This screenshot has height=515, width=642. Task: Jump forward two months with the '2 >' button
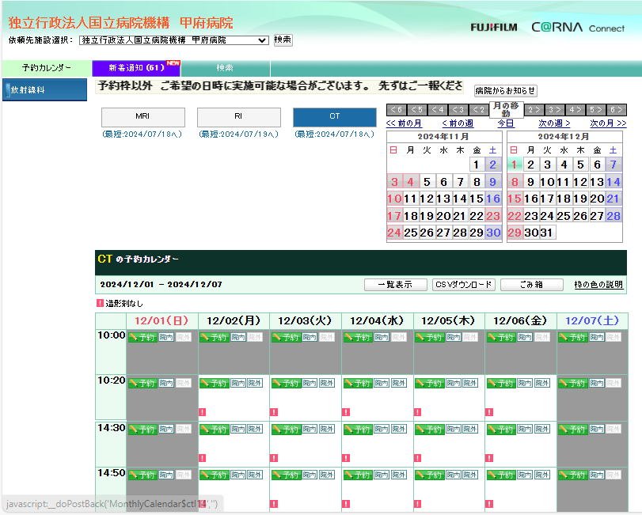click(534, 110)
